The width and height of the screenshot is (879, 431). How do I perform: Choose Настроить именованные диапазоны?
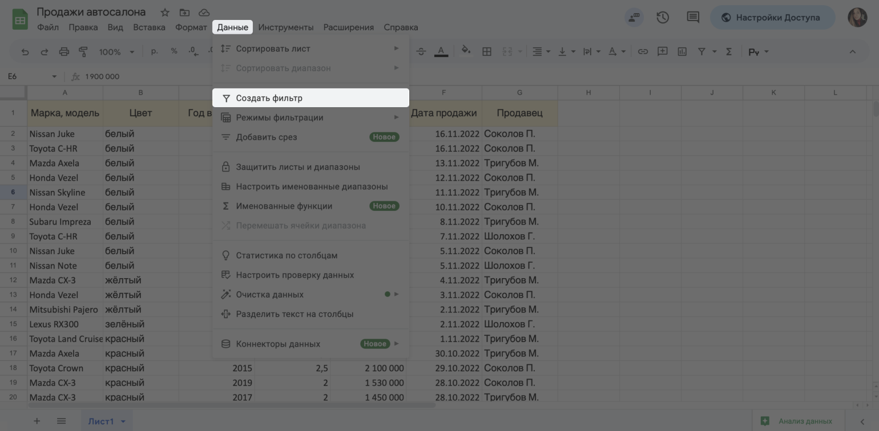[311, 186]
